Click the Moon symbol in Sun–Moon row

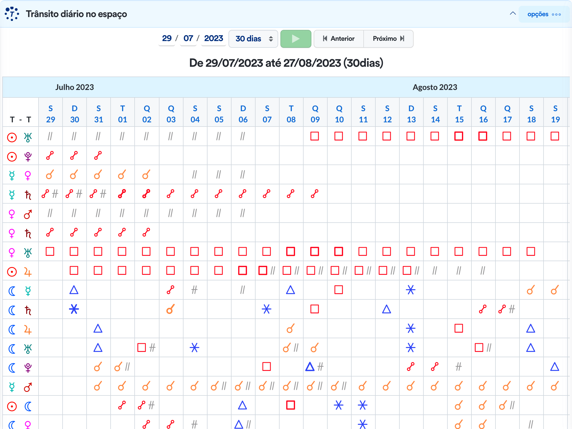[28, 406]
